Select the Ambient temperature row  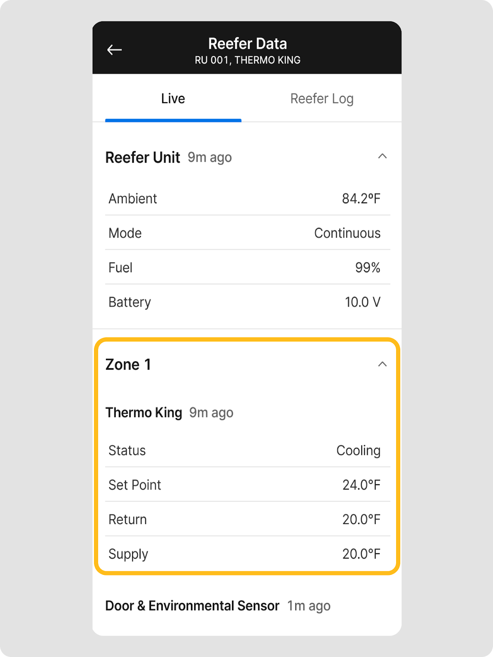point(247,199)
